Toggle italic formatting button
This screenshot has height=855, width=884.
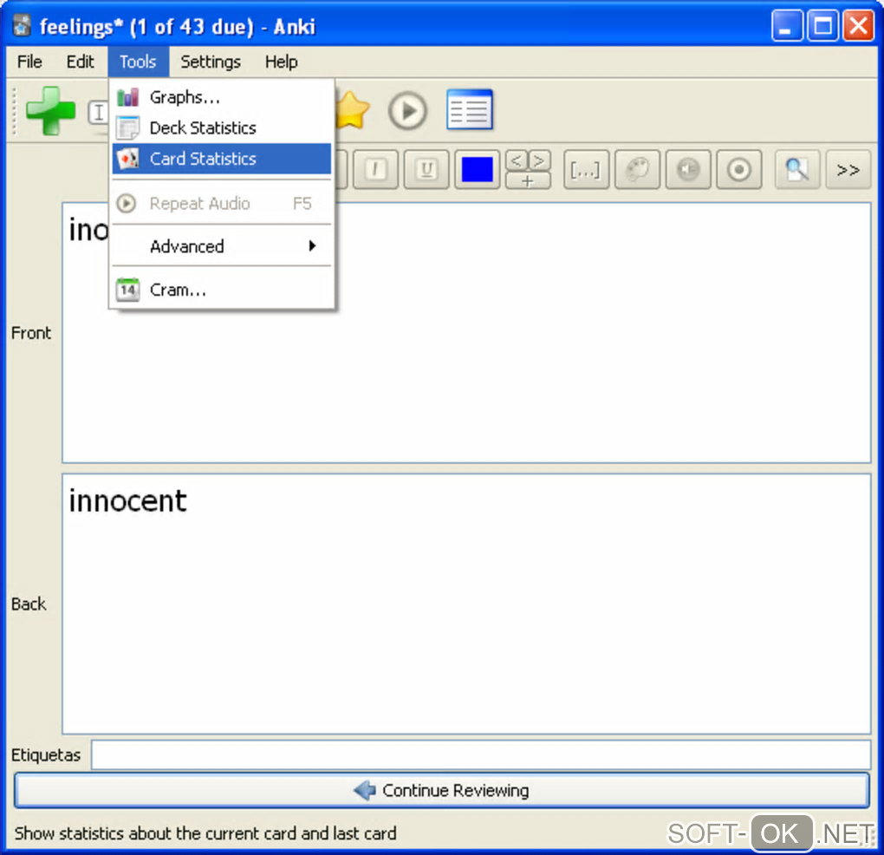[375, 169]
